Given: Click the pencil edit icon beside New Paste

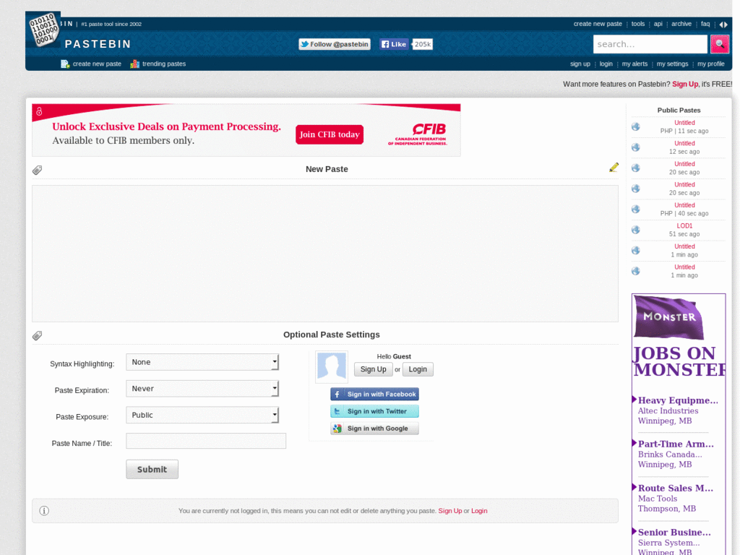Looking at the screenshot, I should click(x=614, y=167).
